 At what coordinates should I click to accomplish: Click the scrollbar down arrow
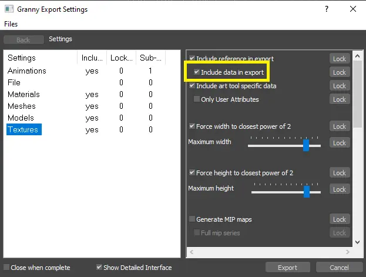pos(357,242)
